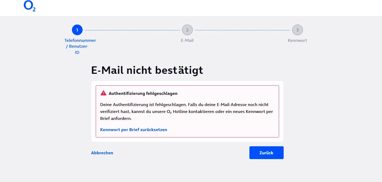Click the "E-Mail" step label

click(187, 41)
